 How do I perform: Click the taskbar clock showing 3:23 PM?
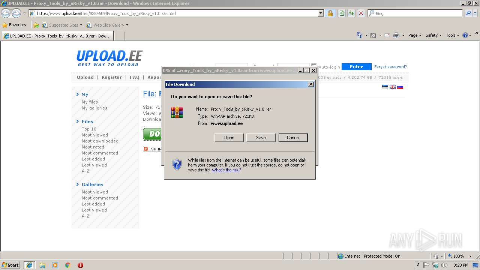460,265
